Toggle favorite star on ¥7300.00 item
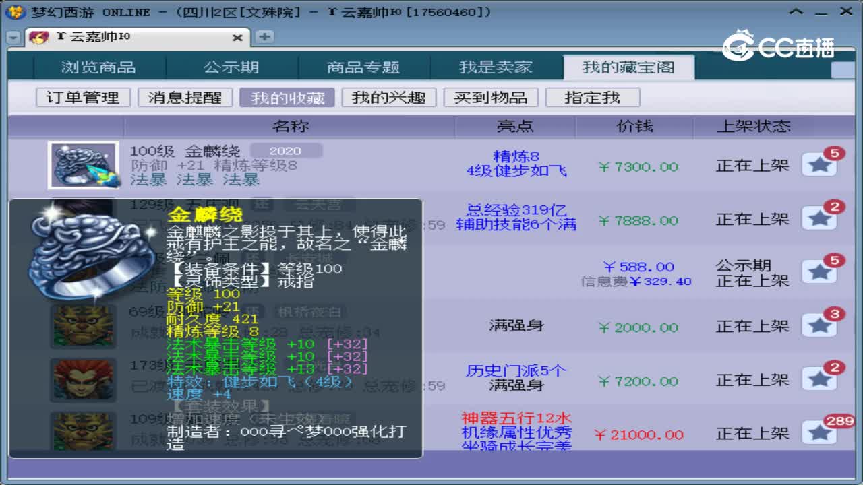The height and width of the screenshot is (485, 863). point(819,165)
